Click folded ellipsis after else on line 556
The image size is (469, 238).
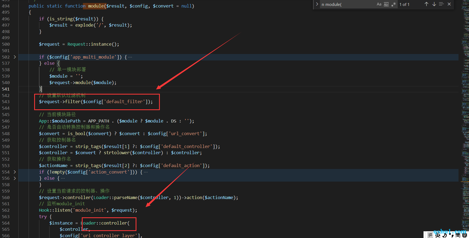tap(63, 178)
